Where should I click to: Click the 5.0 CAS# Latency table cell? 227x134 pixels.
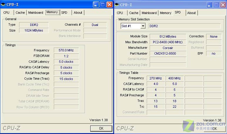(x=174, y=84)
